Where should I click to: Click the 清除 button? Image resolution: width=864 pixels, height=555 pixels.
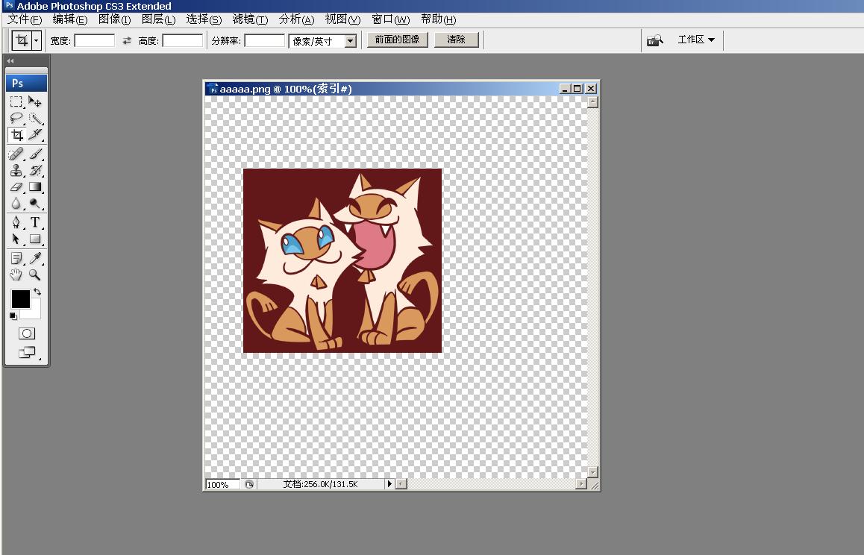[456, 40]
